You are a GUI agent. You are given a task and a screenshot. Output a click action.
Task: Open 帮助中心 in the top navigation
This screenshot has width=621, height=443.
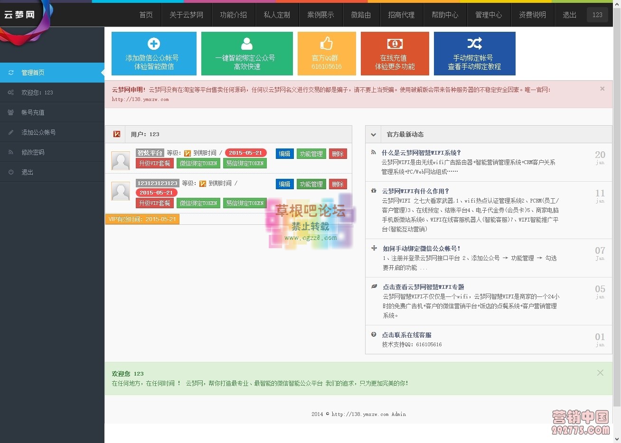tap(445, 15)
